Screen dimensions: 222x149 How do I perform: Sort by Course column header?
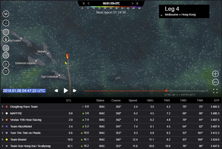click(116, 100)
